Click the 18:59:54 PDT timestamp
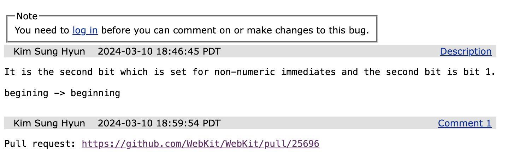 point(159,123)
